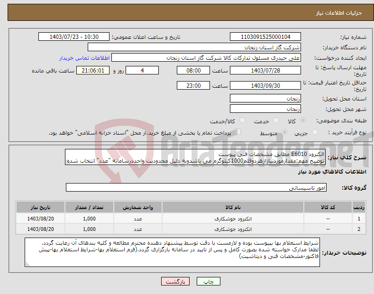374x294 pixels.
Task: Select the خدمت radio button
Action: click(x=276, y=120)
